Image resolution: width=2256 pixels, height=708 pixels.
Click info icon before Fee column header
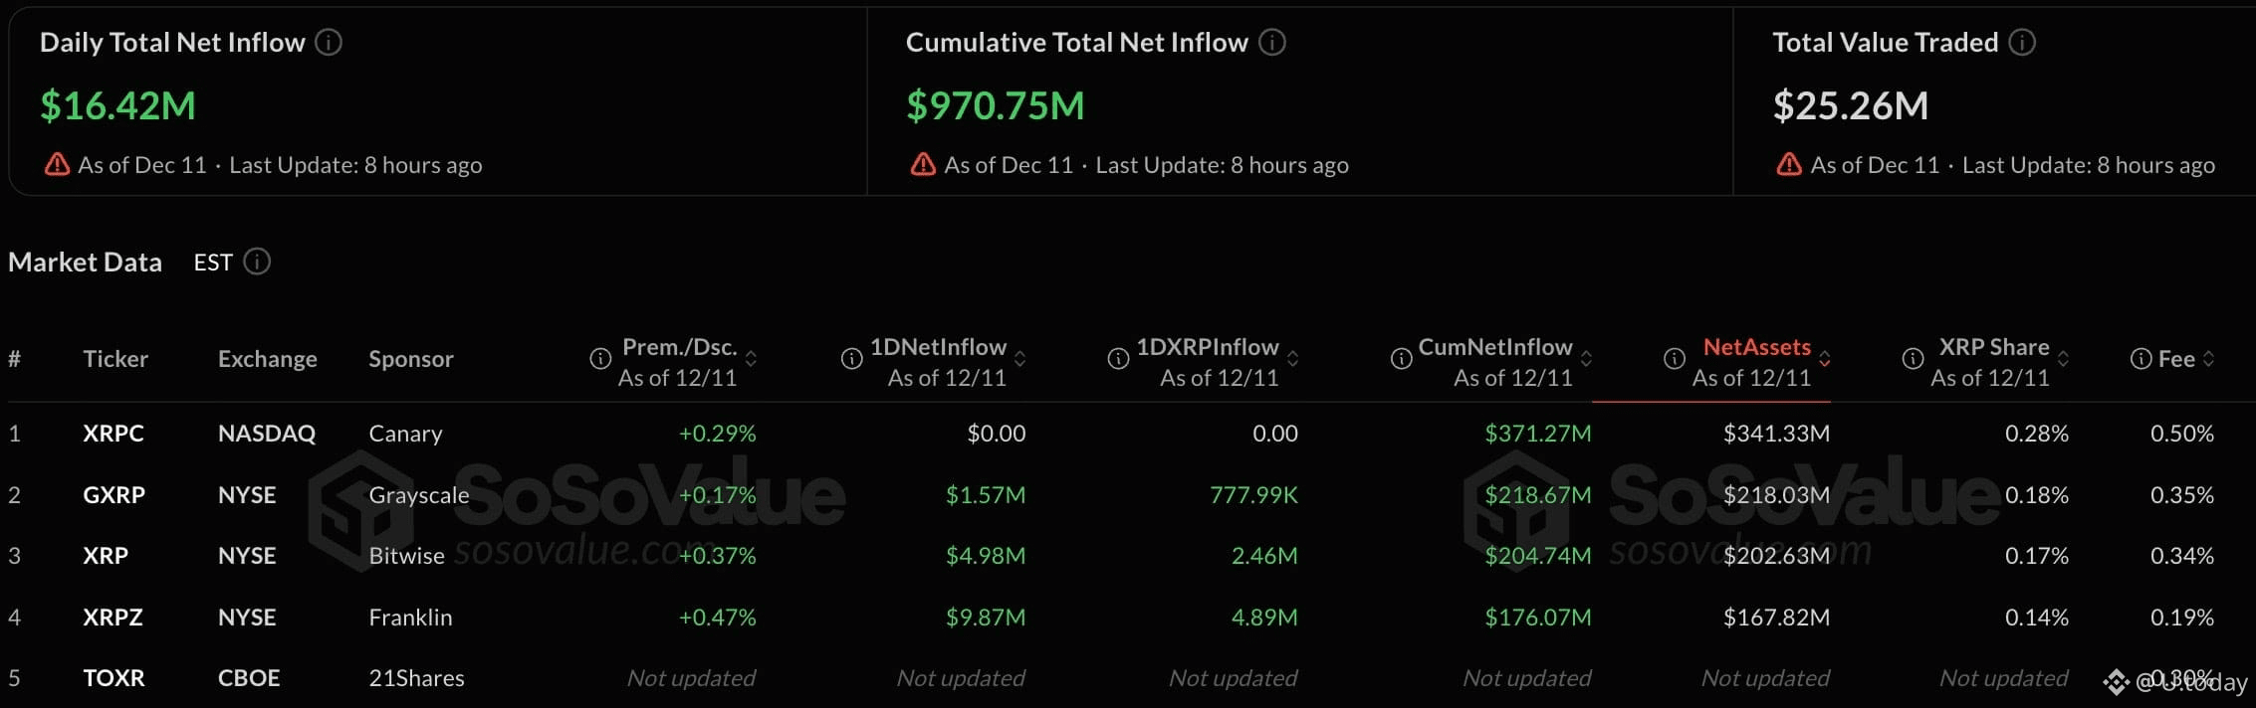click(2141, 359)
